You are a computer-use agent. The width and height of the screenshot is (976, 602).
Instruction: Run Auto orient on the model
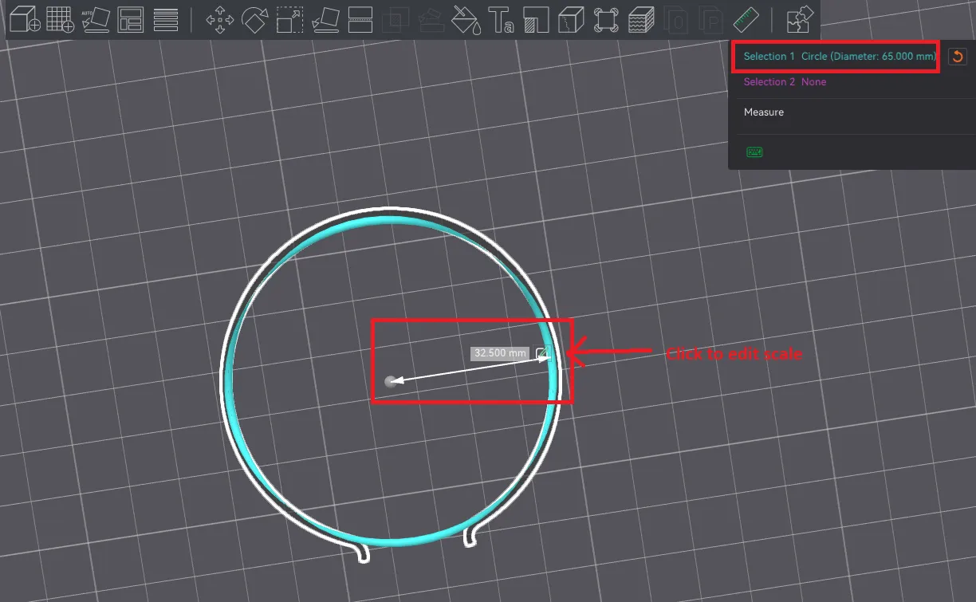coord(95,19)
